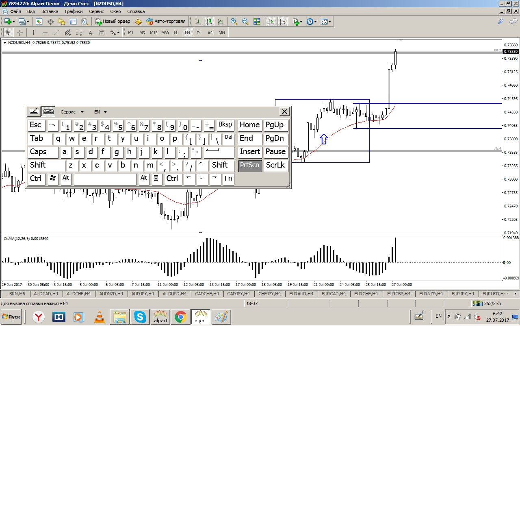Select the Fibonacci retracement tool
Viewport: 520px width, 506px height.
coord(79,33)
